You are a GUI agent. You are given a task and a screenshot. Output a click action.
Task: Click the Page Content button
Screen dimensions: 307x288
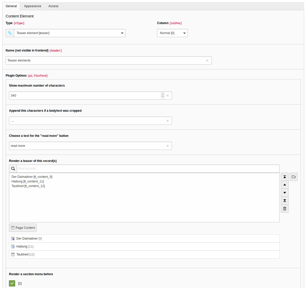(23, 228)
